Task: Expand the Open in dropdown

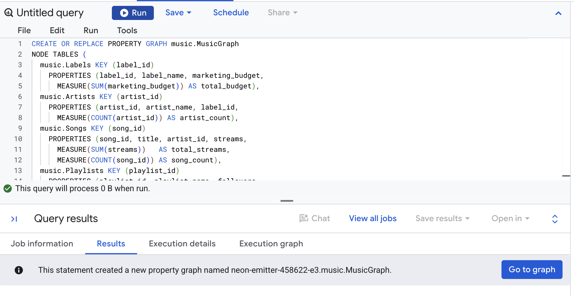Action: point(510,218)
